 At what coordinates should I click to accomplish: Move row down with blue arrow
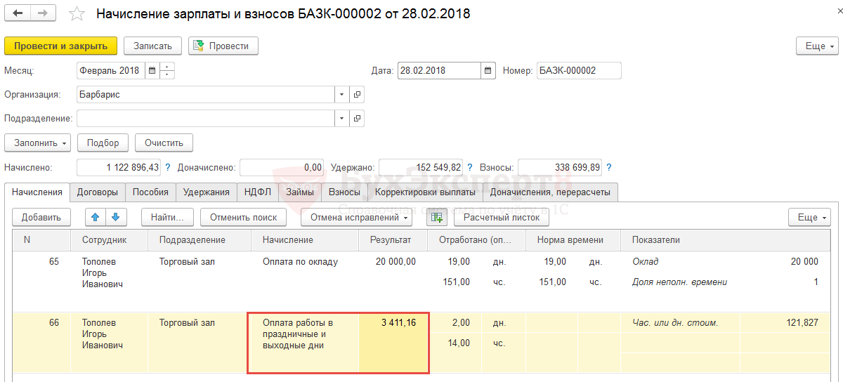[115, 217]
